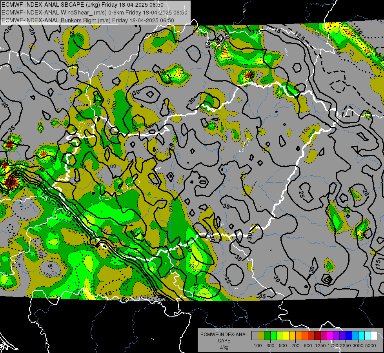Pick the pure blue legend swatch
384x353 pixels.
click(349, 336)
